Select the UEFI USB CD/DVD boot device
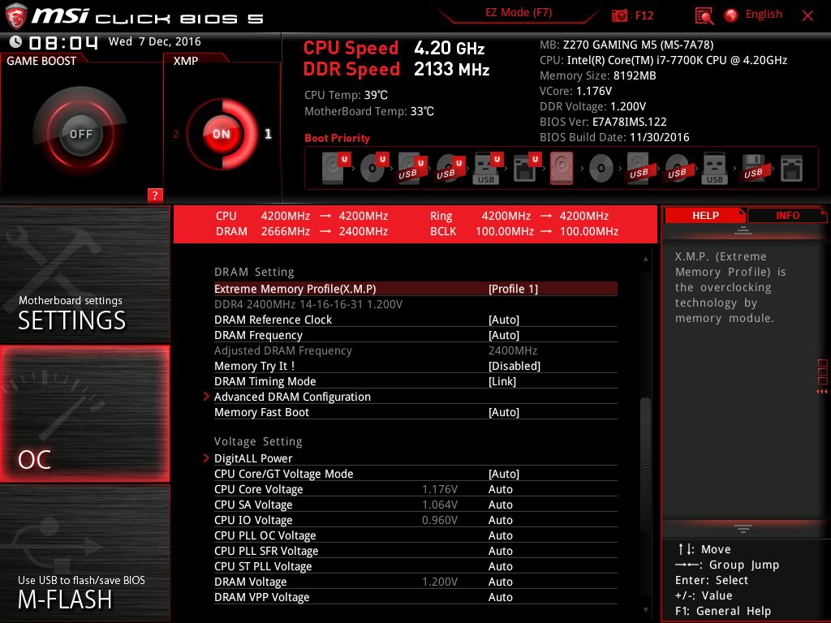 tap(450, 168)
